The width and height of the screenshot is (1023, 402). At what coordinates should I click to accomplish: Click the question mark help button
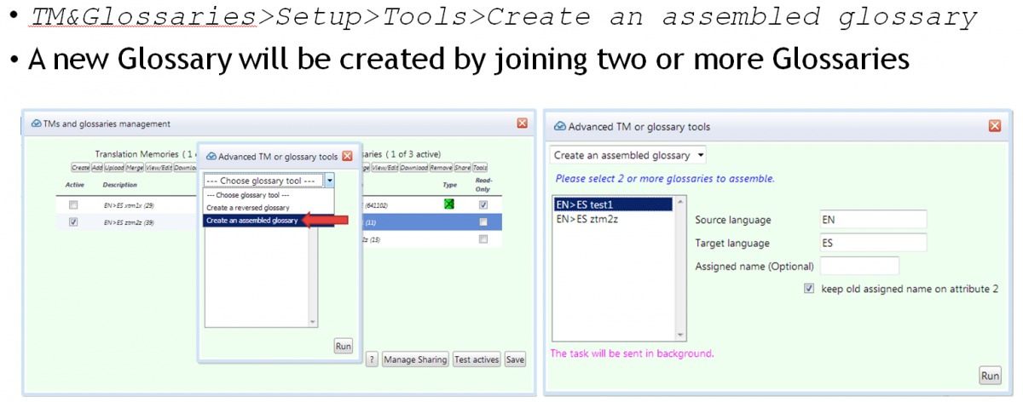tap(372, 359)
